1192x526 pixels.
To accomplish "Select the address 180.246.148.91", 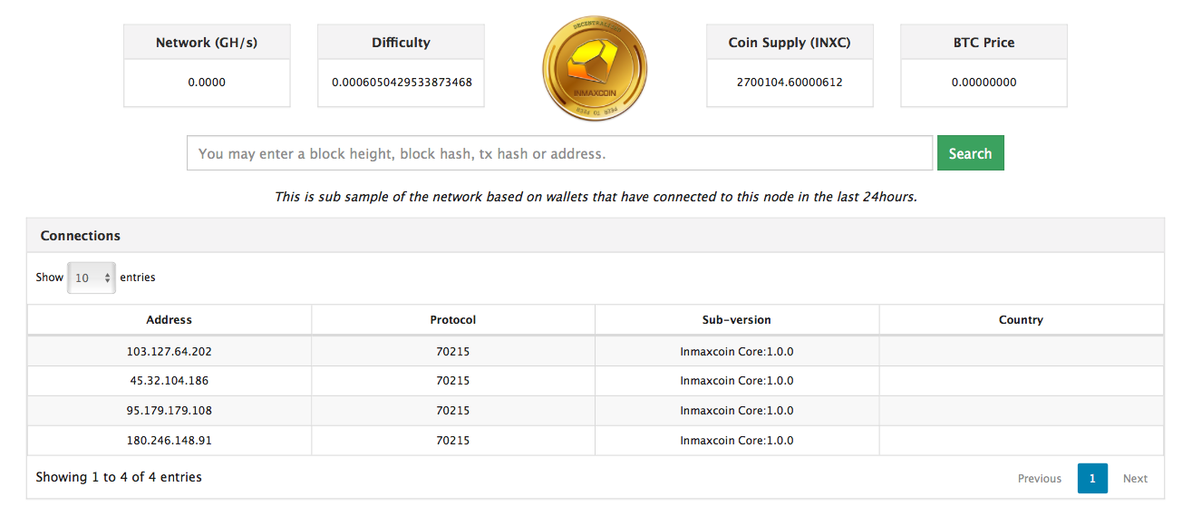I will 170,441.
